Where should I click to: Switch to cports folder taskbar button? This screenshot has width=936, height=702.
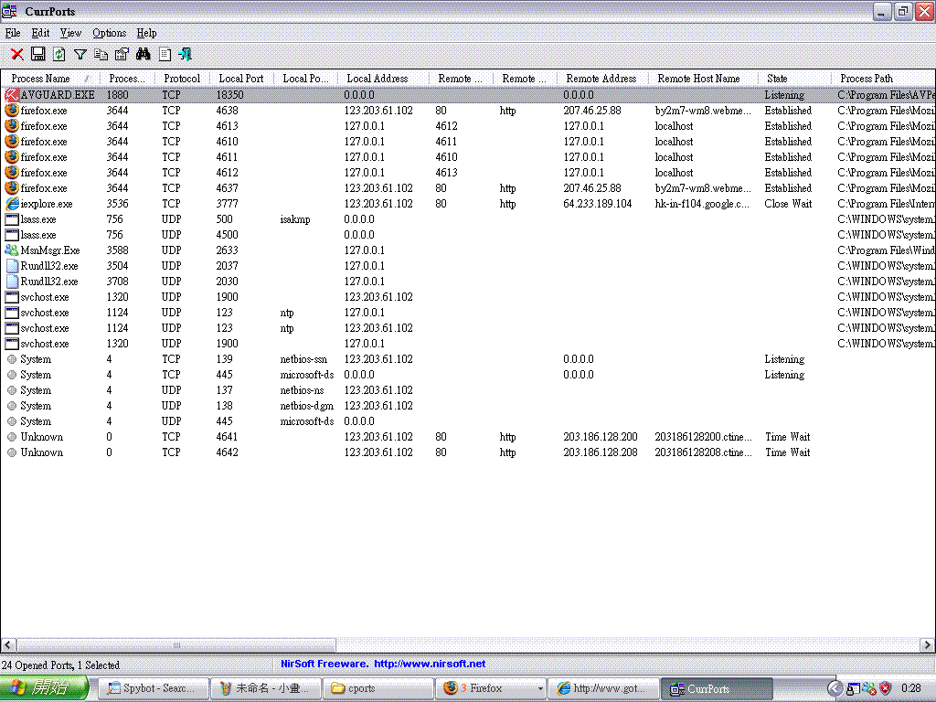(x=378, y=689)
